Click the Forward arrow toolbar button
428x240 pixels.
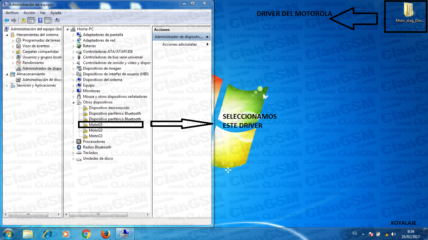tap(13, 20)
